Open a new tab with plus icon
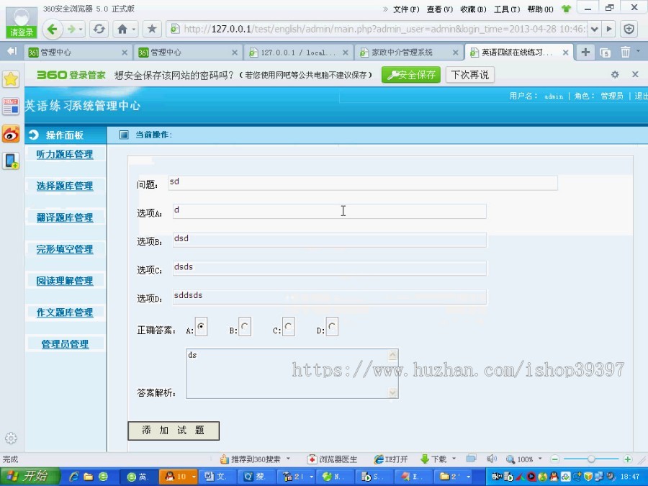Screen dimensions: 648x486 click(585, 52)
